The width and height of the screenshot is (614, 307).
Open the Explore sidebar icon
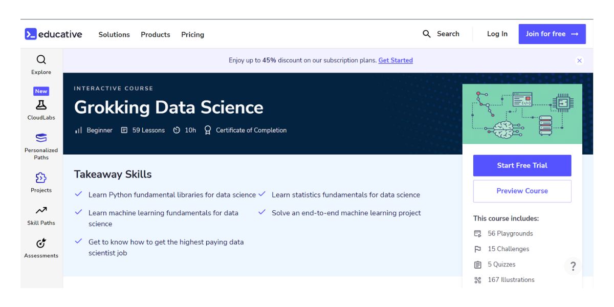(x=41, y=60)
